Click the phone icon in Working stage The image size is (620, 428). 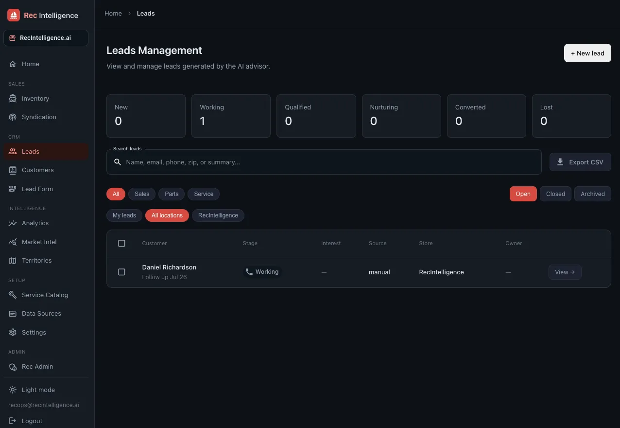click(x=249, y=272)
